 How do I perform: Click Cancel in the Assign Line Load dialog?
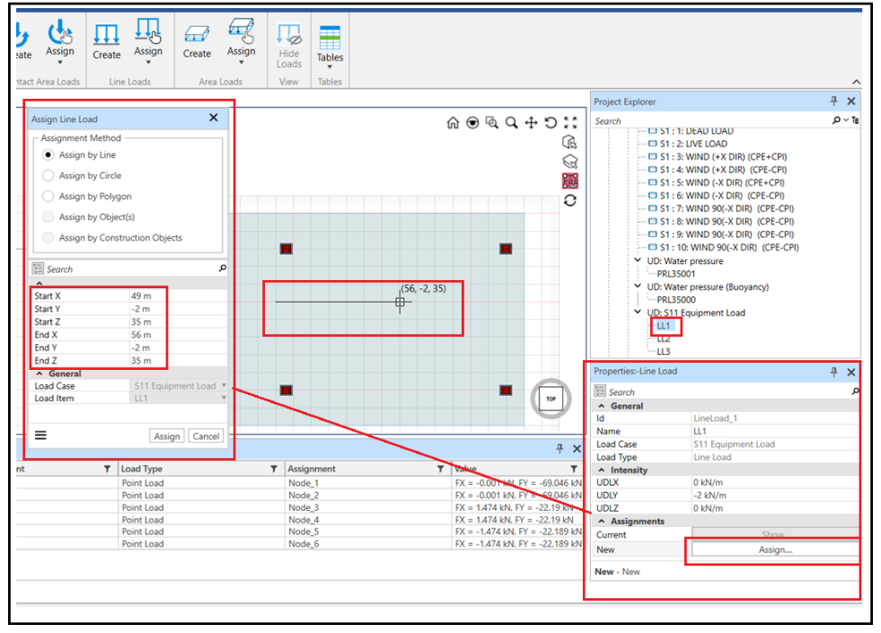click(x=206, y=436)
